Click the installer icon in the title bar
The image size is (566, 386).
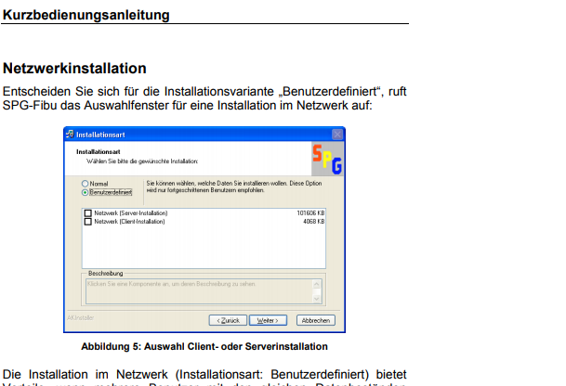coord(70,135)
